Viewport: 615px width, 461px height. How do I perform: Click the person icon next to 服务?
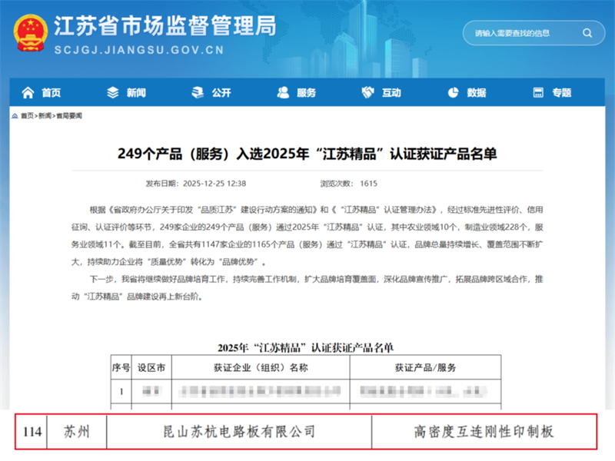pyautogui.click(x=282, y=91)
